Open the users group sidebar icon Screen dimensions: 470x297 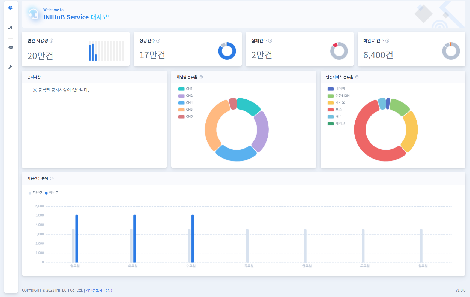(x=11, y=47)
